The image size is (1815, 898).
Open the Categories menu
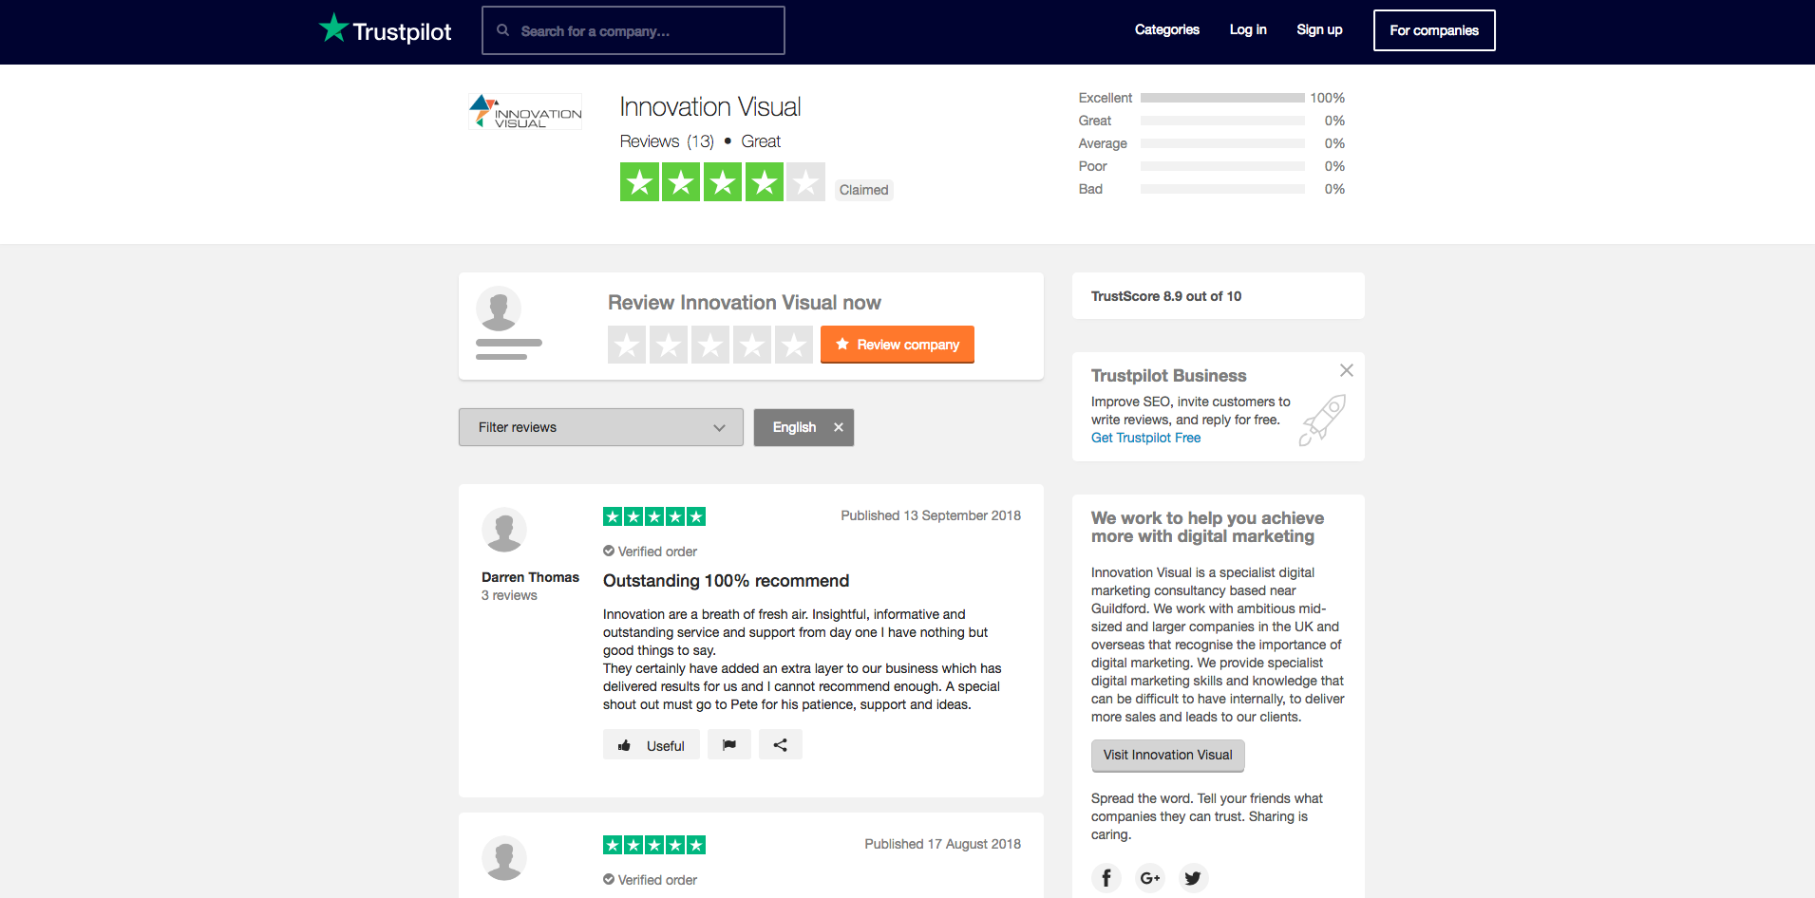click(1167, 30)
